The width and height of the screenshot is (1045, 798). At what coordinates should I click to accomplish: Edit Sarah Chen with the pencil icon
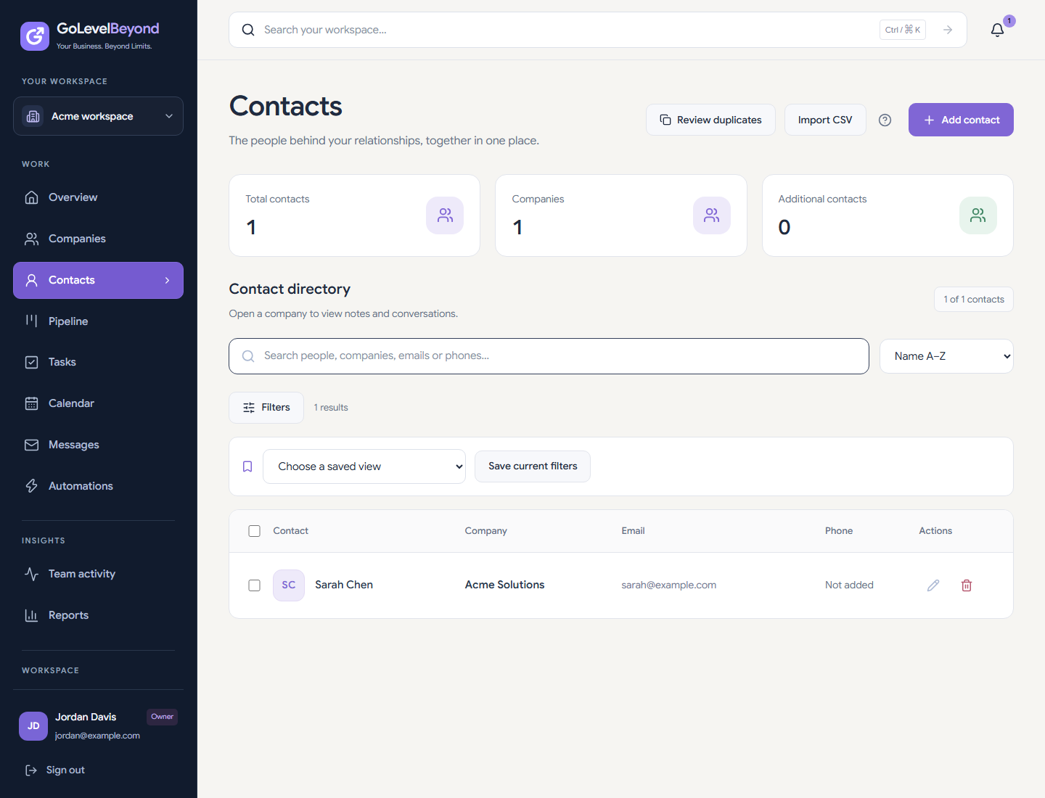tap(933, 585)
